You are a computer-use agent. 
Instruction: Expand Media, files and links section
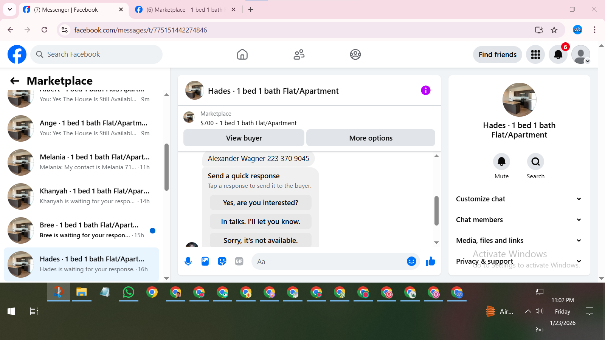pyautogui.click(x=519, y=241)
